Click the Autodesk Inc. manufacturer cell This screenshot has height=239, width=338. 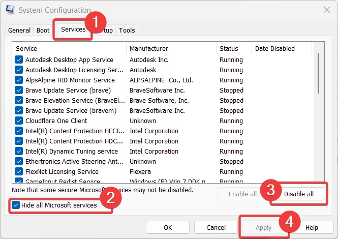(149, 60)
